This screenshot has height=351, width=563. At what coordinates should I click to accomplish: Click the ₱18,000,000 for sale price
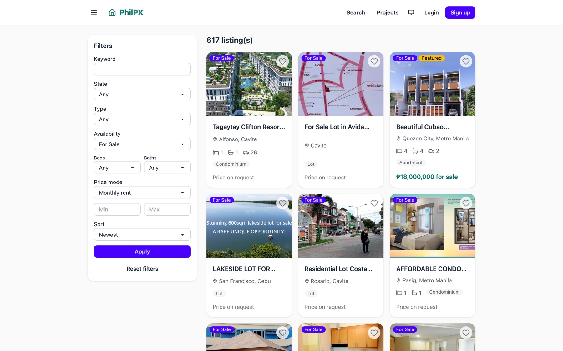427,177
